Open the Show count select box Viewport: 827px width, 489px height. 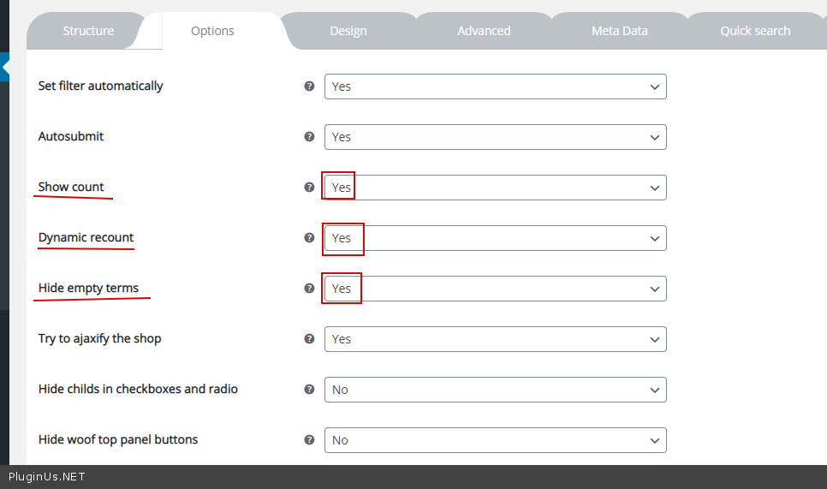point(495,188)
